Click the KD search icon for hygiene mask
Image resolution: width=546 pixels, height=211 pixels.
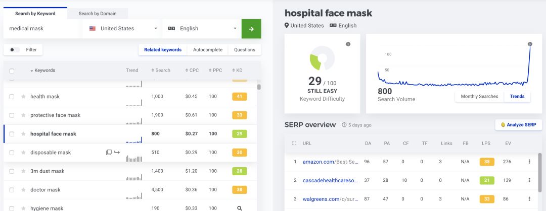[x=240, y=208]
